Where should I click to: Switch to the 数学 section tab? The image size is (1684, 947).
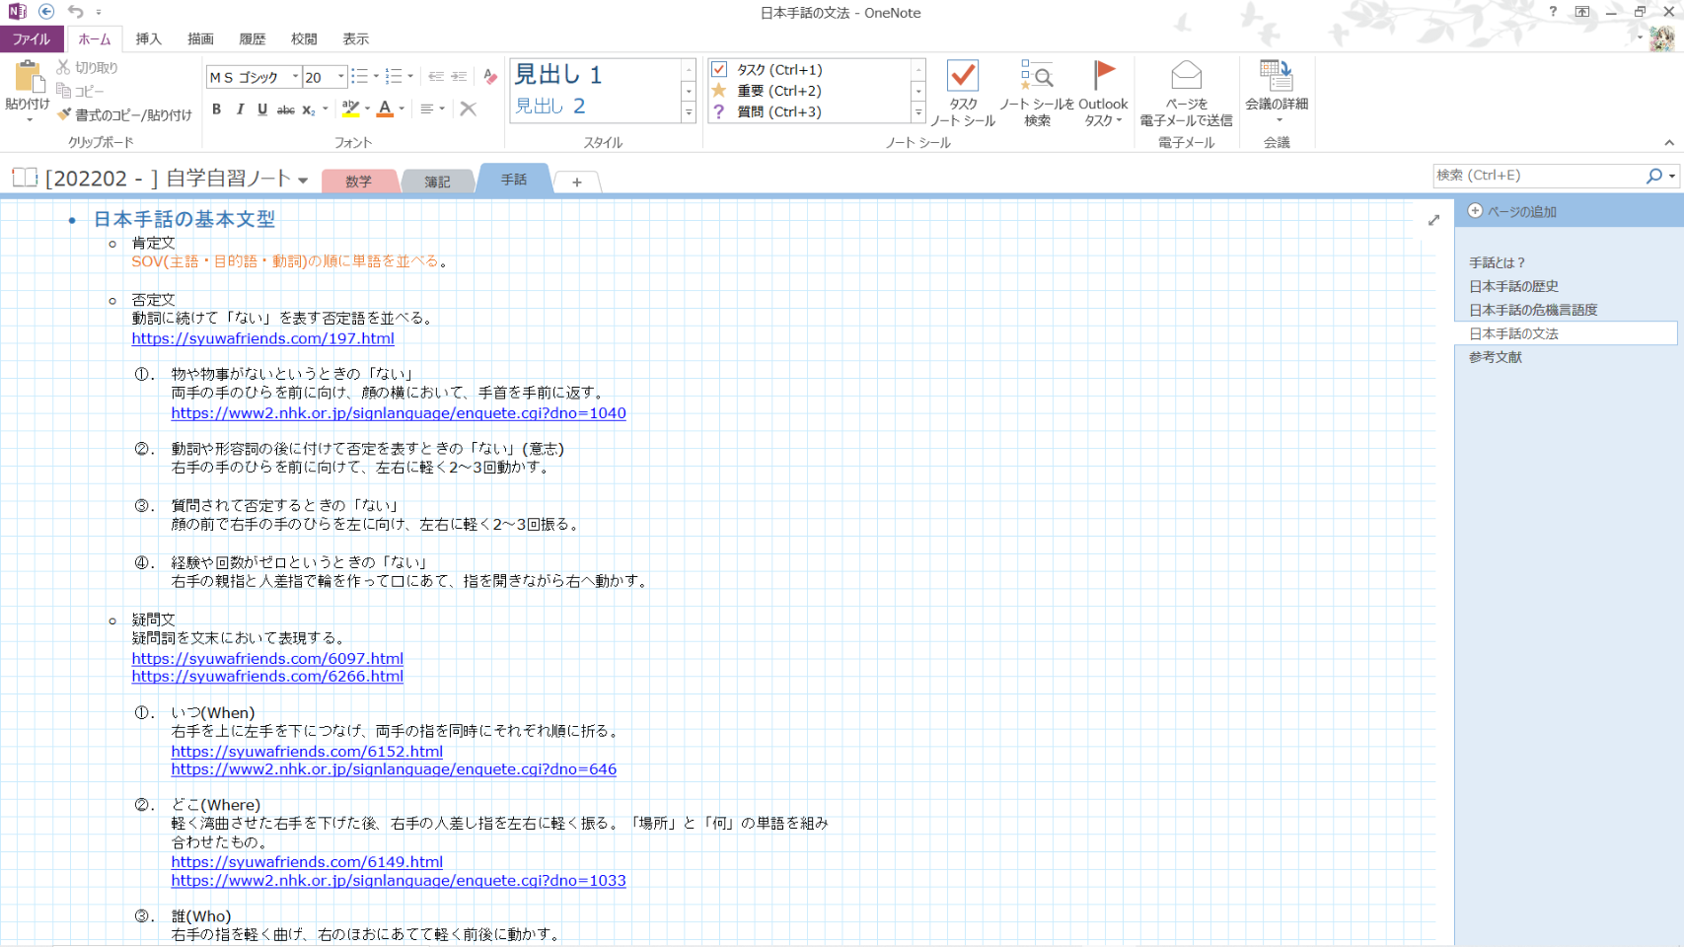tap(358, 182)
